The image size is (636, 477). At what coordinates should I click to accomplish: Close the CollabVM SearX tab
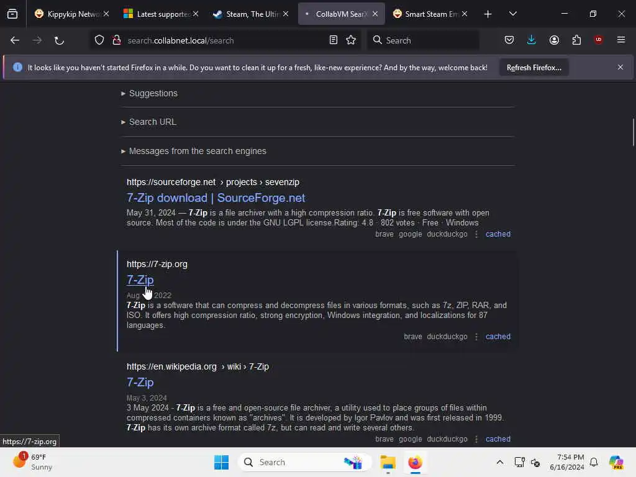point(375,14)
